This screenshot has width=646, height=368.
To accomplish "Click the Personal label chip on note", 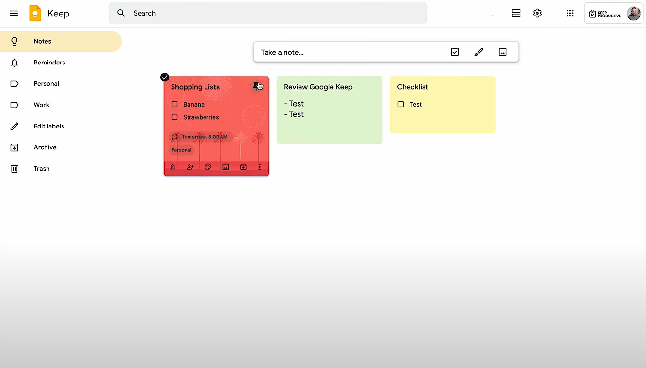I will [181, 150].
